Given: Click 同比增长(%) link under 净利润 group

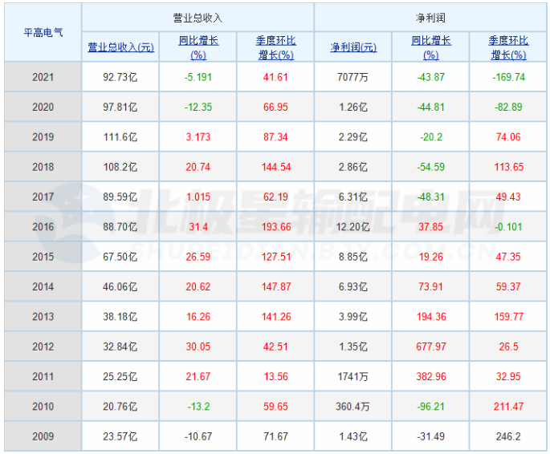Looking at the screenshot, I should coord(430,47).
